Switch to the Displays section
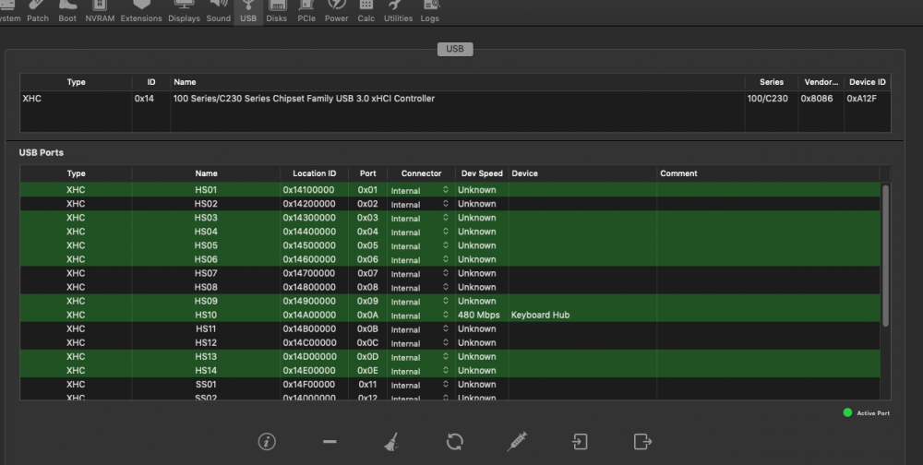 184,12
